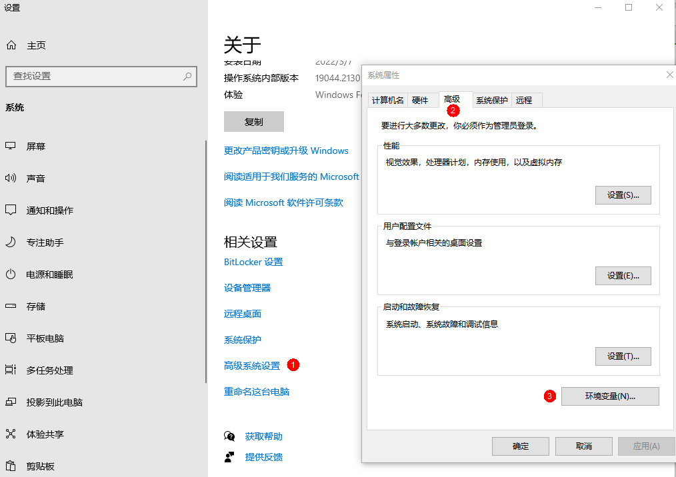Switch to the 计算机名 tab

pos(387,99)
